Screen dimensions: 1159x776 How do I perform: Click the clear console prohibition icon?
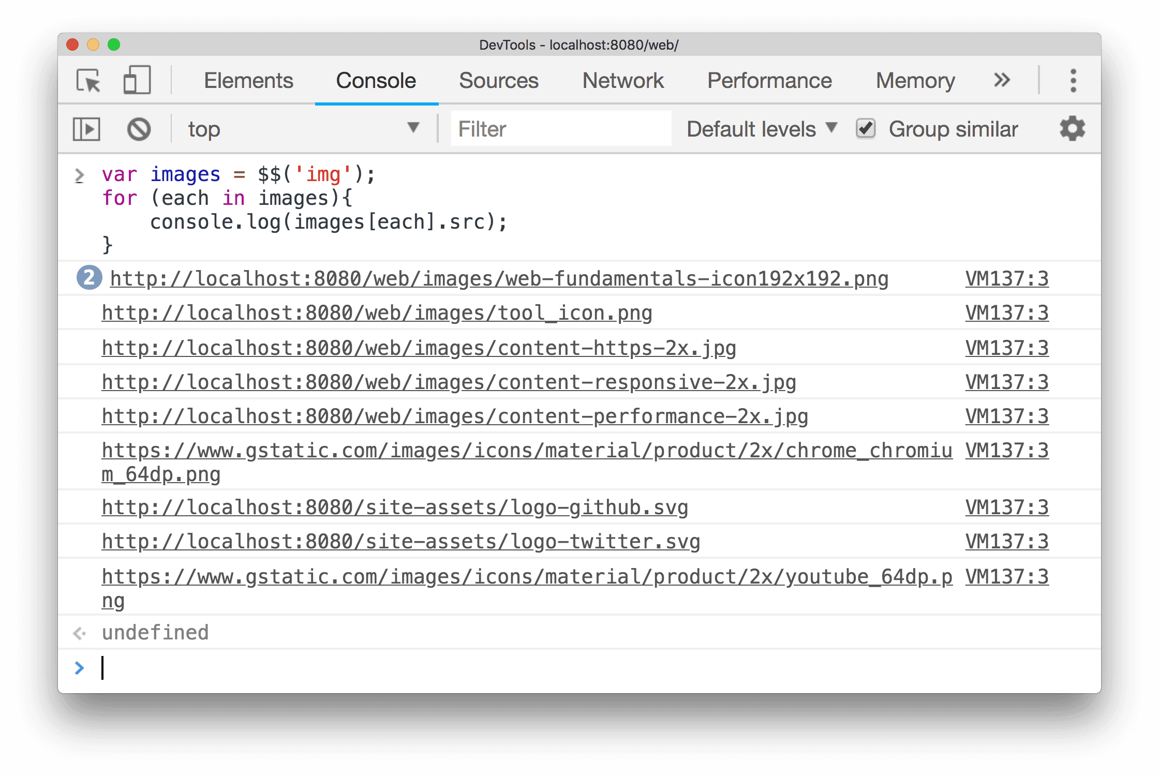tap(139, 129)
